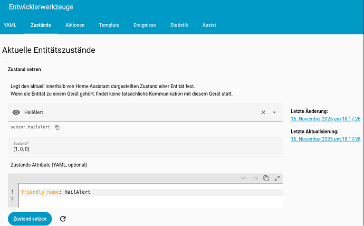Expand the entity picker dropdown arrow
The image size is (364, 226).
[x=274, y=112]
